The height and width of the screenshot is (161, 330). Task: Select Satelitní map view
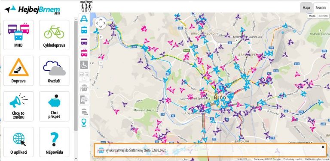pos(323,16)
